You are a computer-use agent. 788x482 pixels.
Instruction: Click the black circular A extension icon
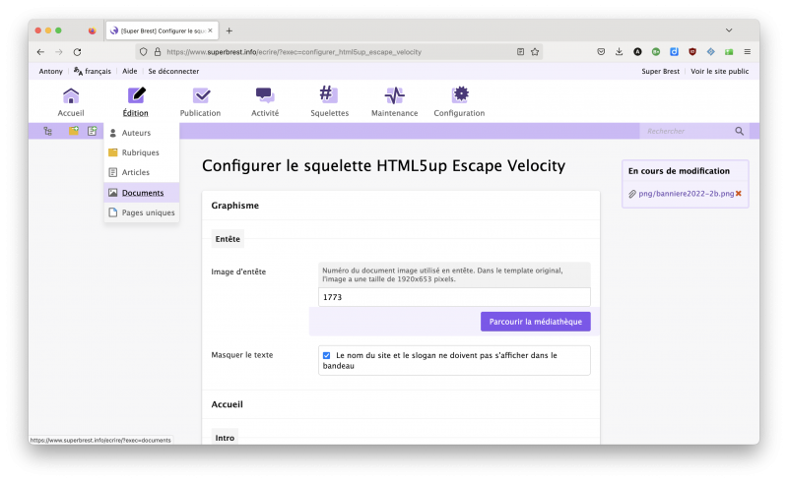(x=637, y=52)
